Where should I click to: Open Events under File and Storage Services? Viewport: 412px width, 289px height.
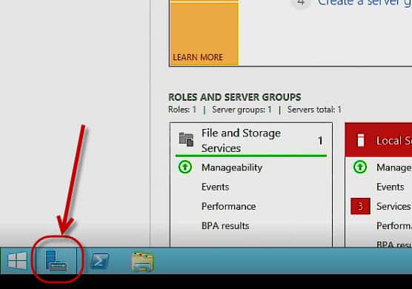click(215, 187)
